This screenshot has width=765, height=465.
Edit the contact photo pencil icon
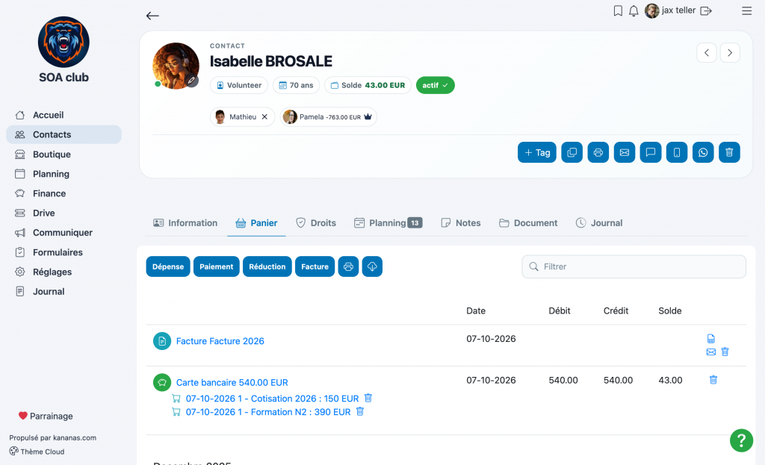click(x=192, y=81)
